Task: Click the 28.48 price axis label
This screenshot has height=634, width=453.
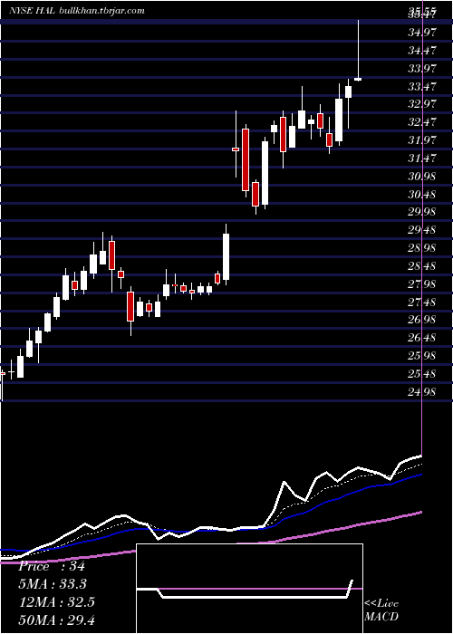Action: 422,266
